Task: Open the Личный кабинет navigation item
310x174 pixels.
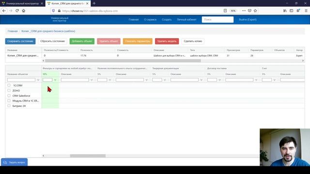Action: click(186, 19)
